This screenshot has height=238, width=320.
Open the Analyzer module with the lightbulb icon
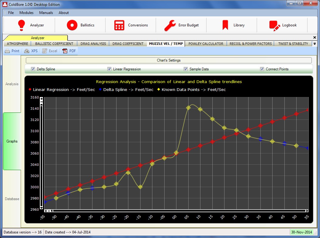pyautogui.click(x=21, y=25)
